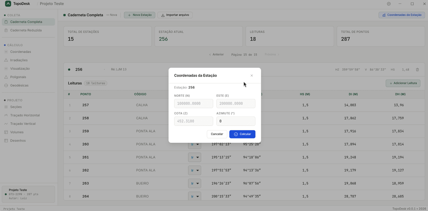Open type dropdown in row 262
Viewport: 428px width, 211px height.
pos(195,170)
